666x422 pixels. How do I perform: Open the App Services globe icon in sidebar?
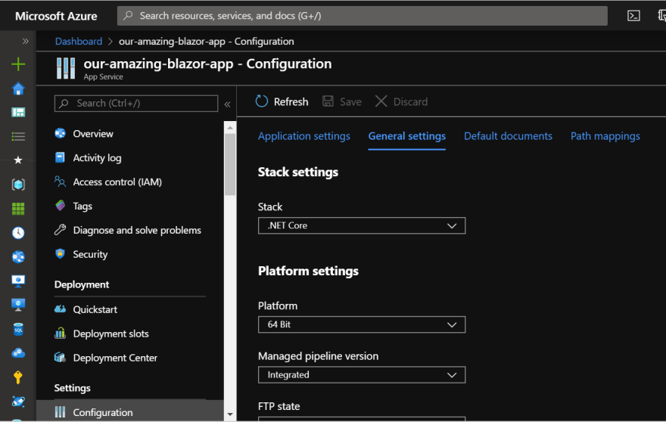tap(18, 257)
